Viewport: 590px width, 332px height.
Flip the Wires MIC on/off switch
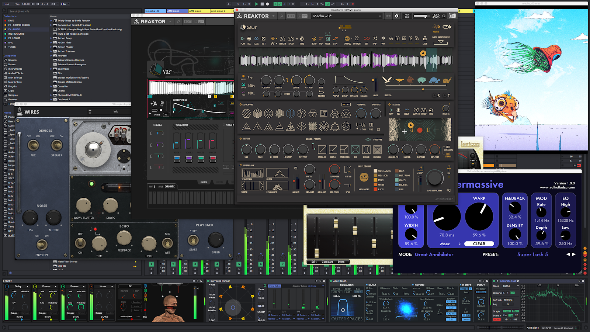pos(33,145)
